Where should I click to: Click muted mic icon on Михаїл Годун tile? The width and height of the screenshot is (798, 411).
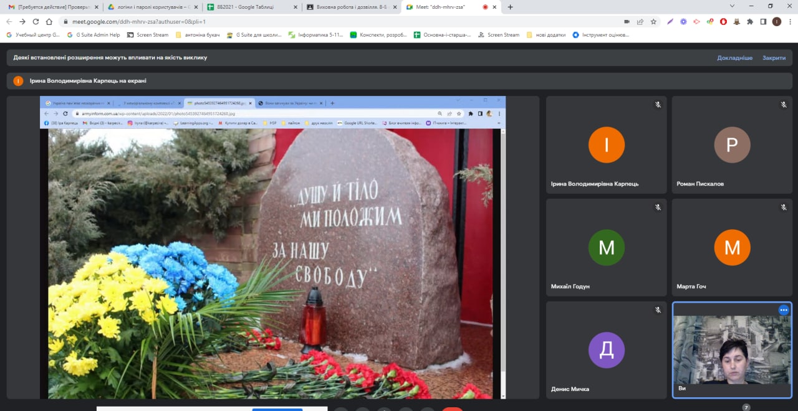[658, 207]
